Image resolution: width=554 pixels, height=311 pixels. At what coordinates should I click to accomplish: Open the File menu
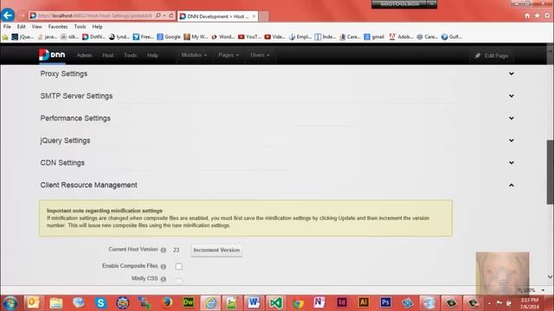[7, 27]
